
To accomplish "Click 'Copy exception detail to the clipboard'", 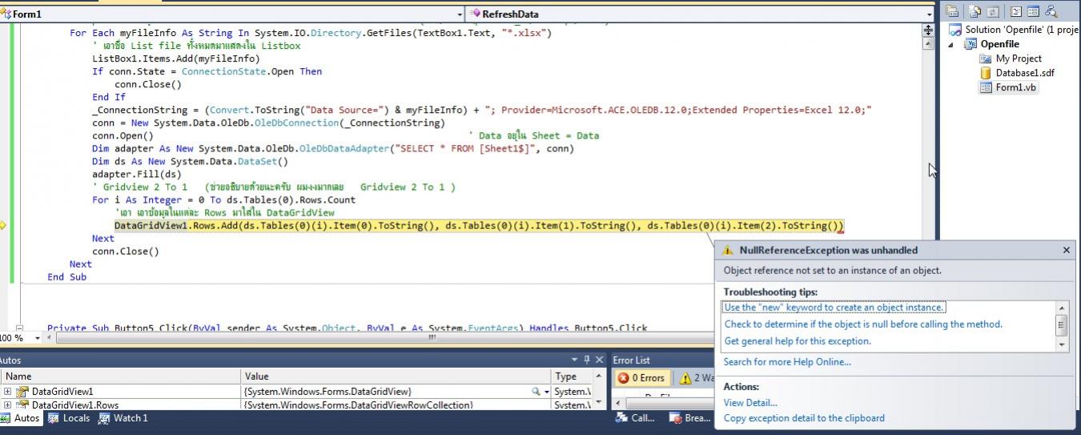I will (804, 418).
